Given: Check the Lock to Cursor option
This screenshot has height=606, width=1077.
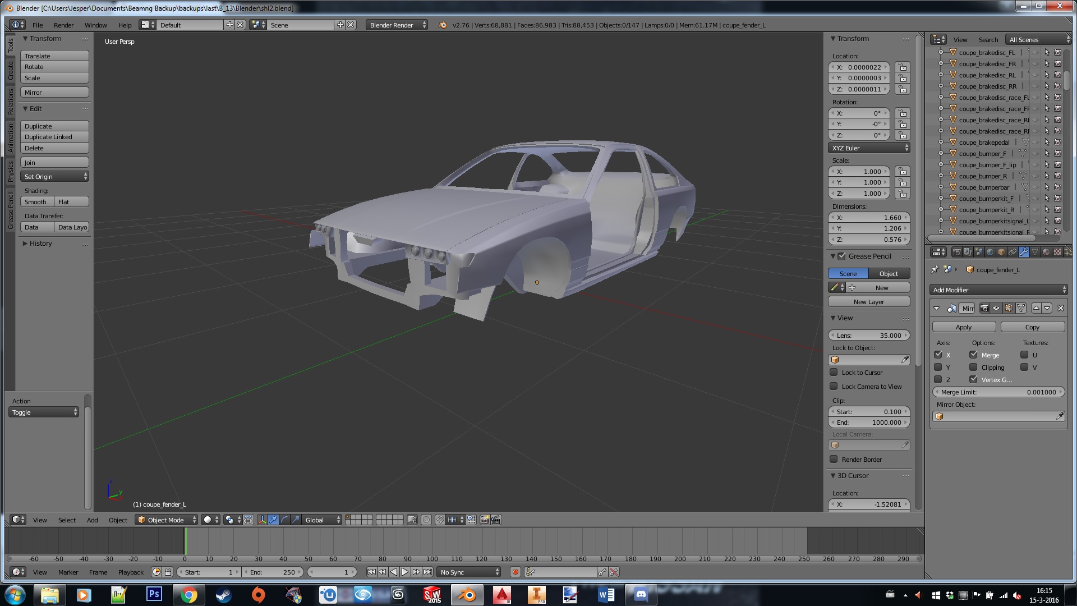Looking at the screenshot, I should [x=834, y=372].
